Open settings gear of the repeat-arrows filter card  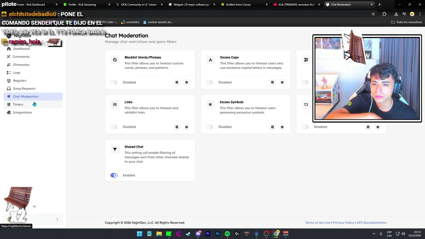378,127
